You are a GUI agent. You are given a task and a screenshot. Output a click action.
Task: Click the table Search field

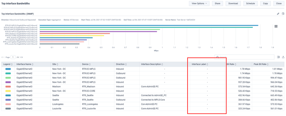(x=244, y=57)
